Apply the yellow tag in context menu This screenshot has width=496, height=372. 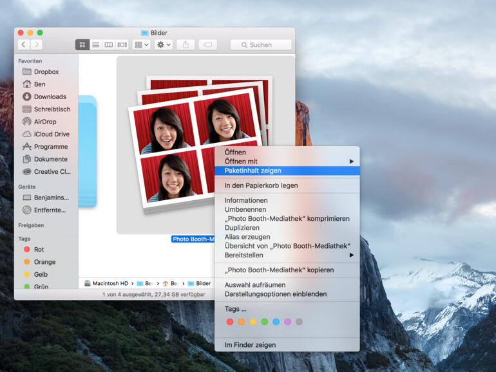click(253, 322)
